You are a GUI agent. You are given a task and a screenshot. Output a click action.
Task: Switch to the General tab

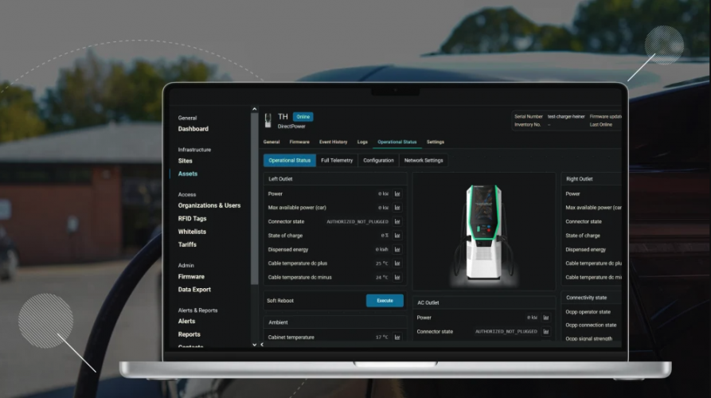coord(272,142)
